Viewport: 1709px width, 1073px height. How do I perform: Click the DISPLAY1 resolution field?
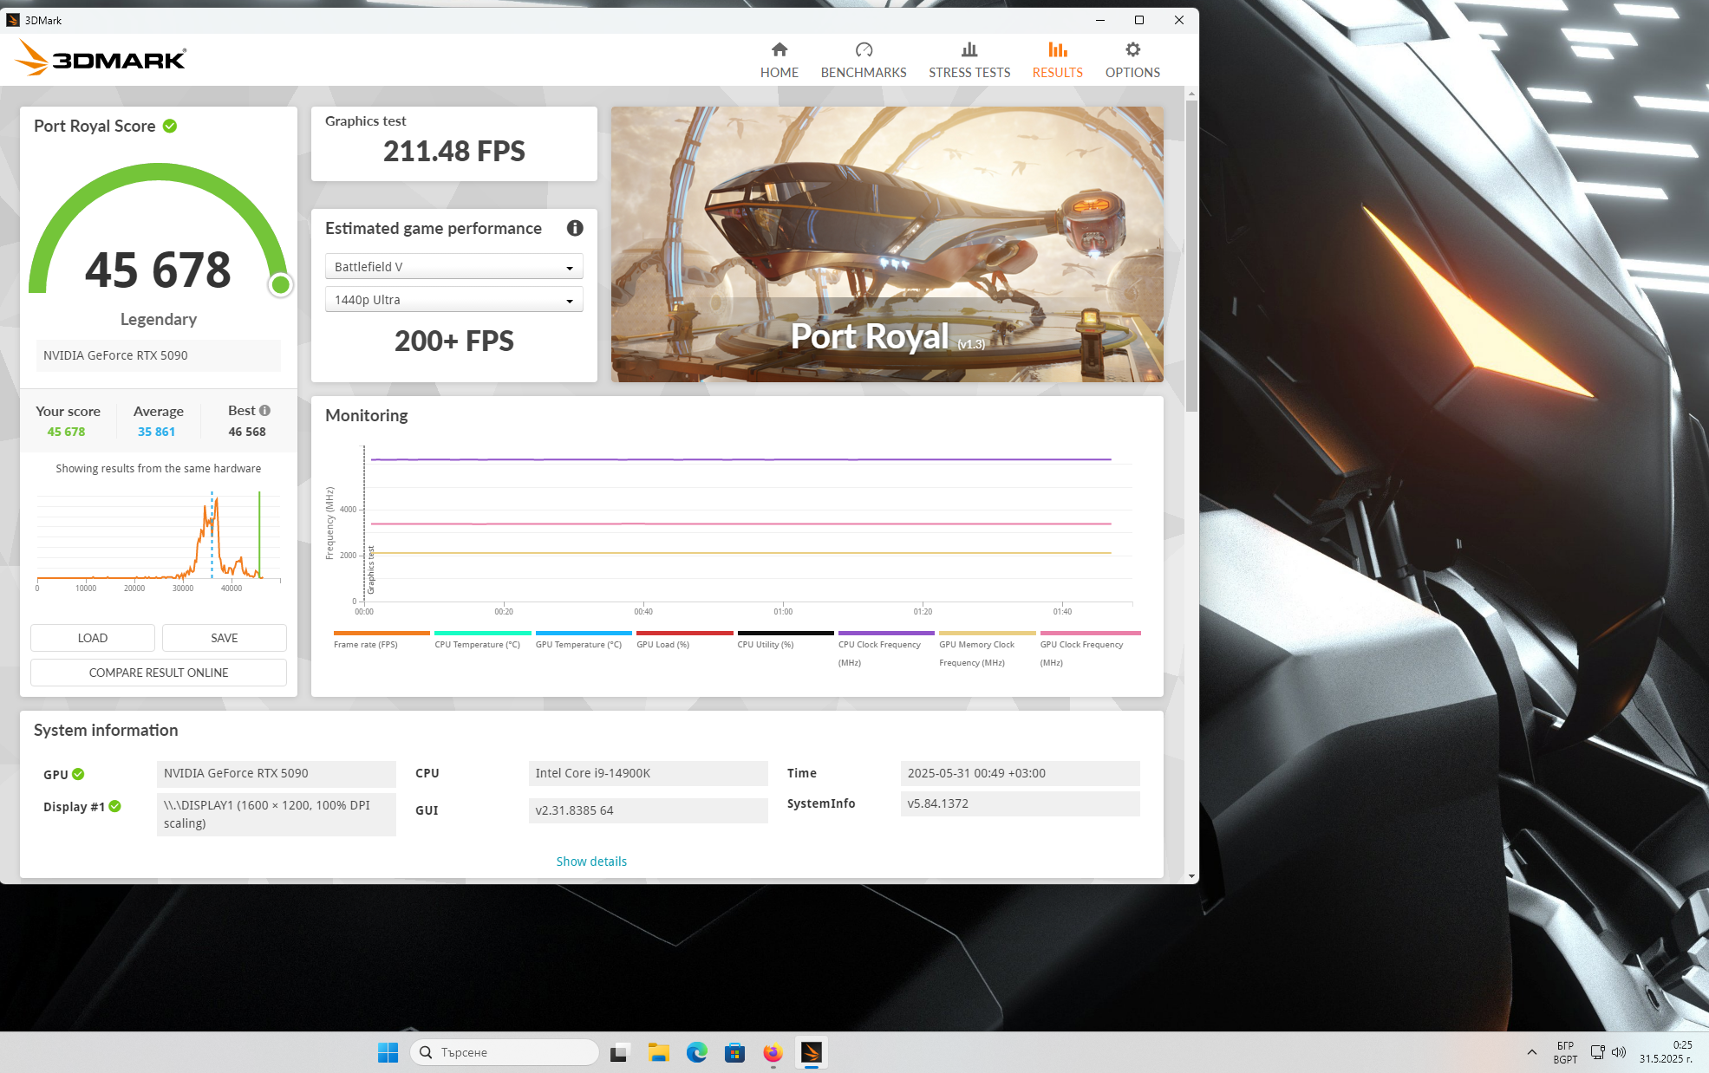click(x=276, y=814)
